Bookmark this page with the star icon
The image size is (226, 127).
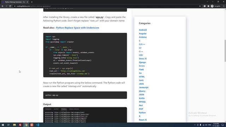pyautogui.click(x=200, y=6)
